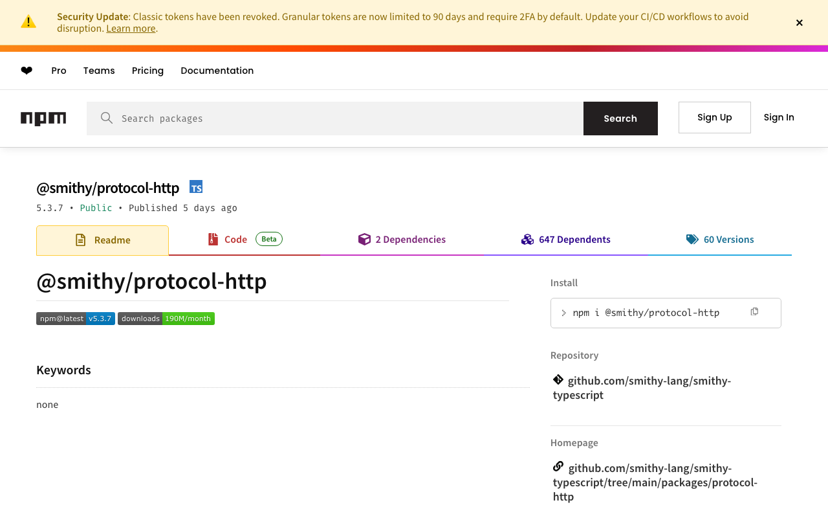828x518 pixels.
Task: Show the 60 Versions tab
Action: 720,240
